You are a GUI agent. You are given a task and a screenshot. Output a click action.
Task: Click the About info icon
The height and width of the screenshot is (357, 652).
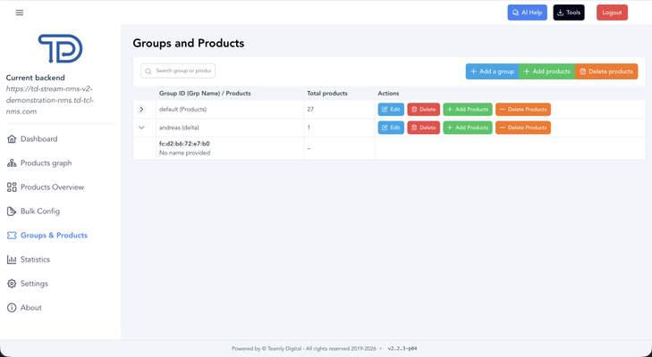pos(12,308)
